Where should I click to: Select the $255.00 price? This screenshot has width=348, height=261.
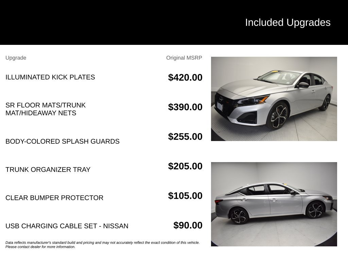pyautogui.click(x=185, y=137)
